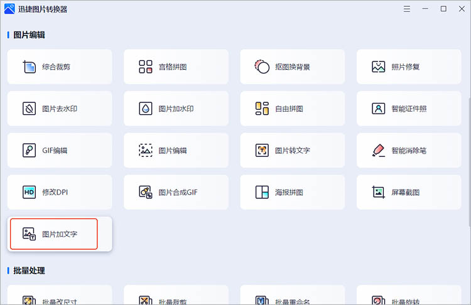Open 智能证件照 via its label
The width and height of the screenshot is (471, 305).
point(409,109)
